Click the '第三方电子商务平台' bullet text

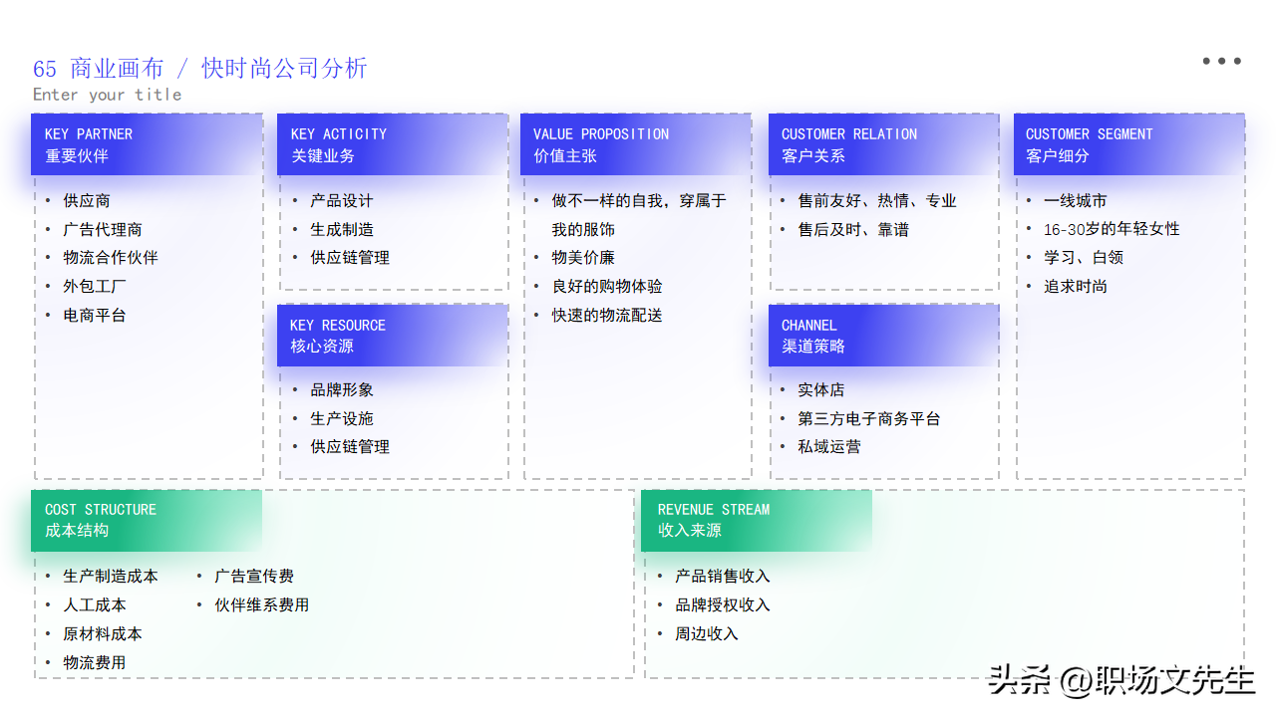pos(869,419)
